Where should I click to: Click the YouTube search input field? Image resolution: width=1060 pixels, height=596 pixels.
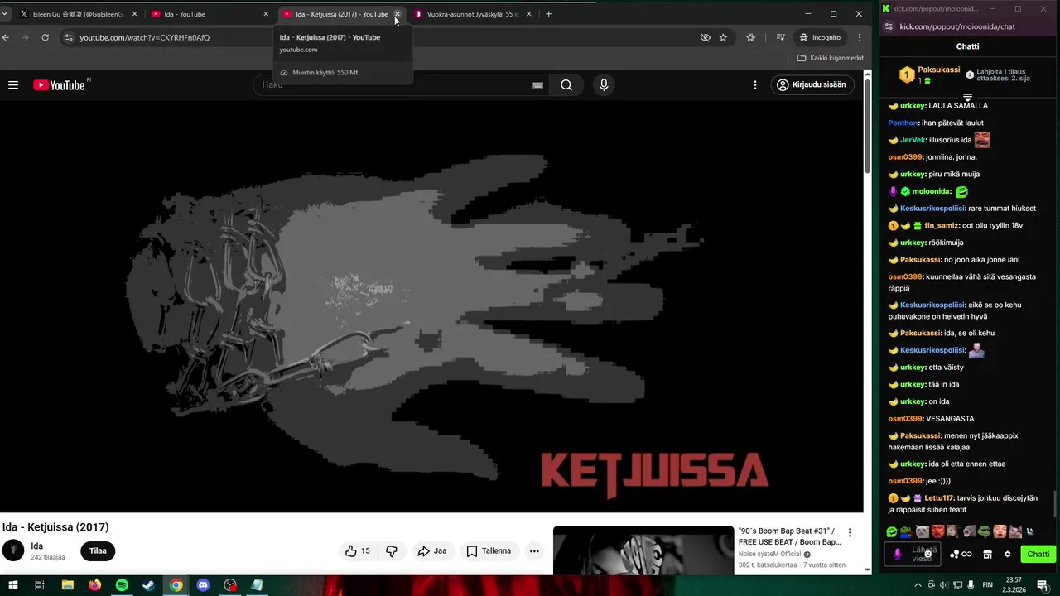pos(402,85)
